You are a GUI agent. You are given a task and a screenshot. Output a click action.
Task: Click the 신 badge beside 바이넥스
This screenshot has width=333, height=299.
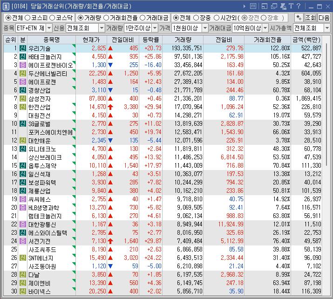(x=23, y=292)
